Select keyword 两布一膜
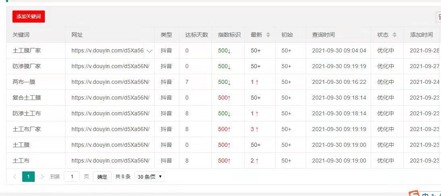This screenshot has height=196, width=441. click(x=24, y=82)
